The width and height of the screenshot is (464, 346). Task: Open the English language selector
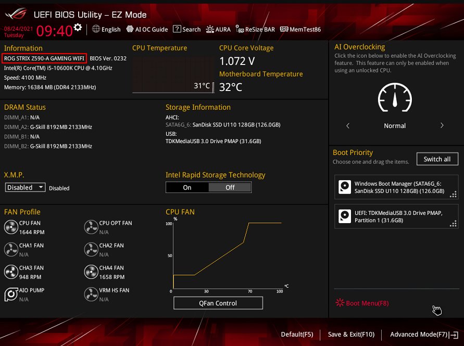tap(106, 30)
